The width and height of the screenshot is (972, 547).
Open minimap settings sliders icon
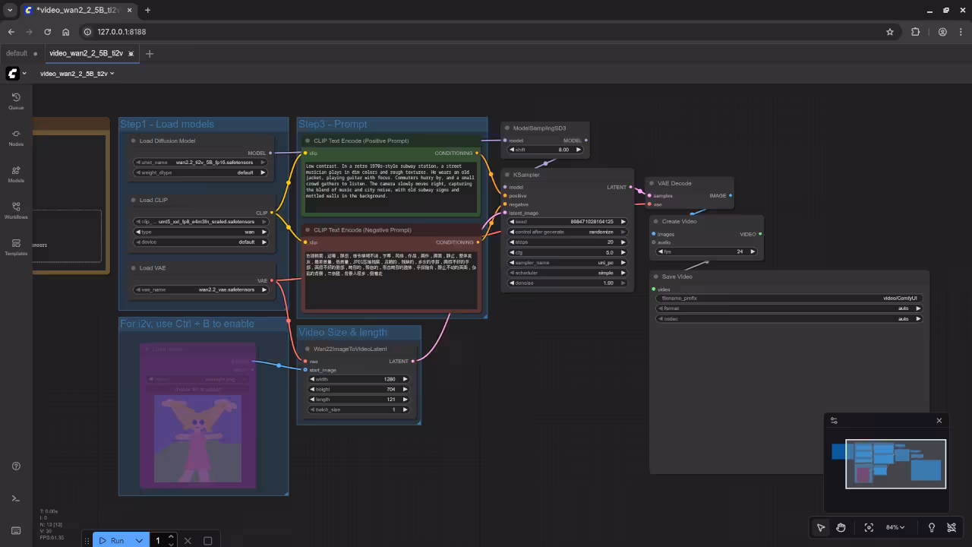[x=834, y=420]
